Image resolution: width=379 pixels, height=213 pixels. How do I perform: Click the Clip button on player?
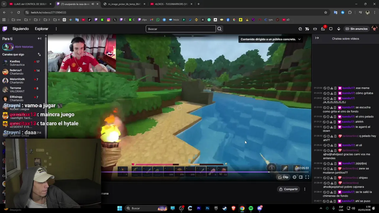point(283,177)
